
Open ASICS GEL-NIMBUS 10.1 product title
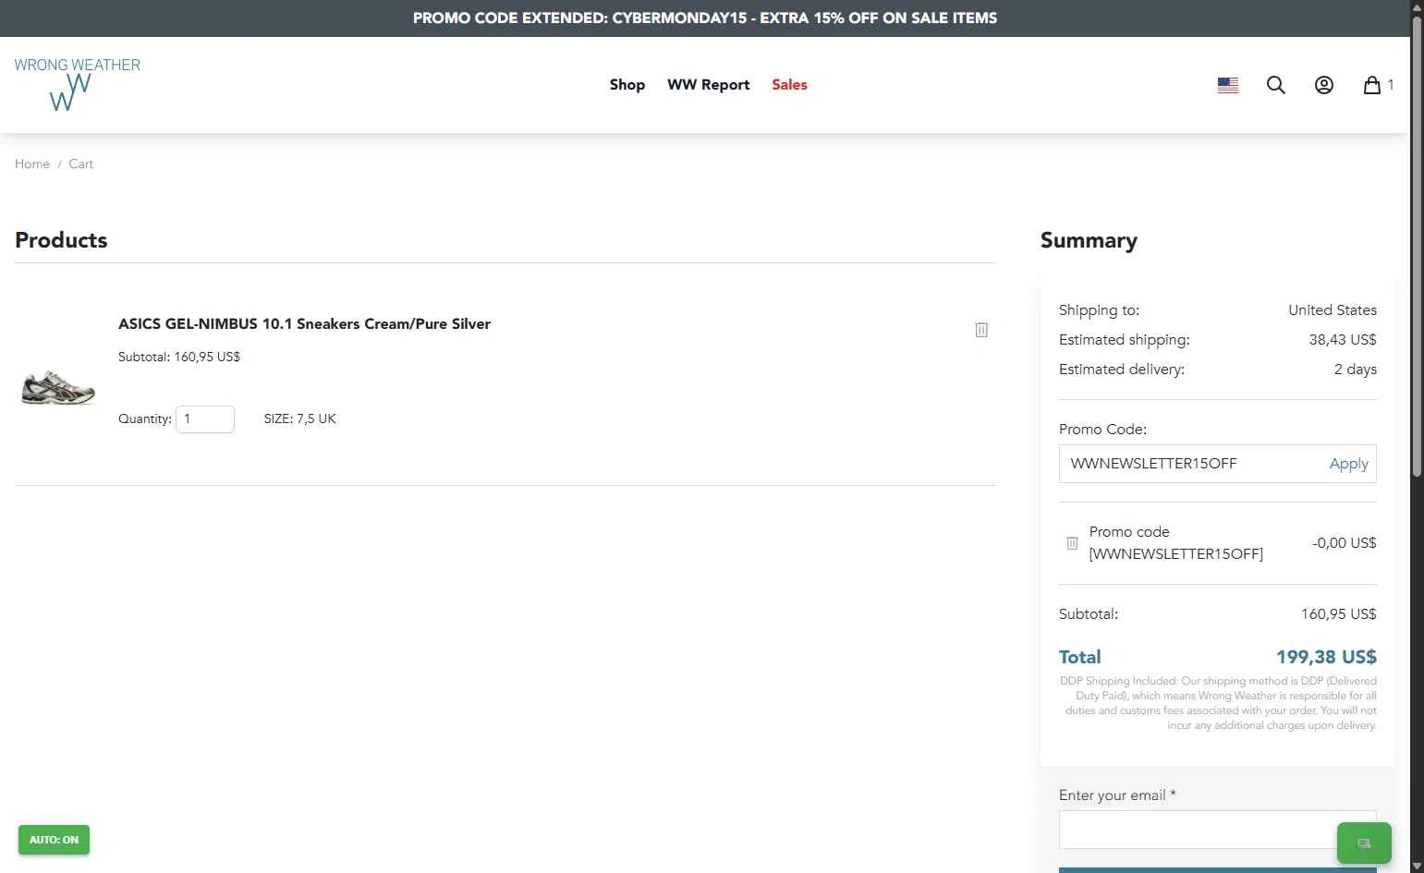click(304, 324)
